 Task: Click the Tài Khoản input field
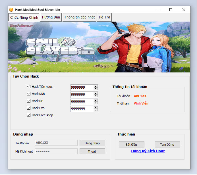[x=56, y=143]
